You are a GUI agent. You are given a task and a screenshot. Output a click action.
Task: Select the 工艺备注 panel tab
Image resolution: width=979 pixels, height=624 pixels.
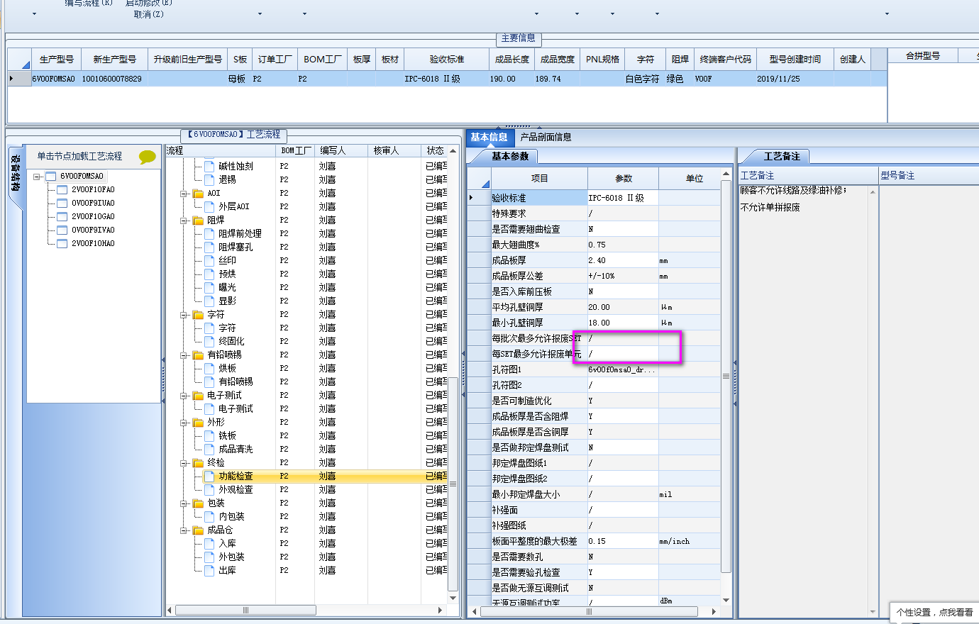782,156
